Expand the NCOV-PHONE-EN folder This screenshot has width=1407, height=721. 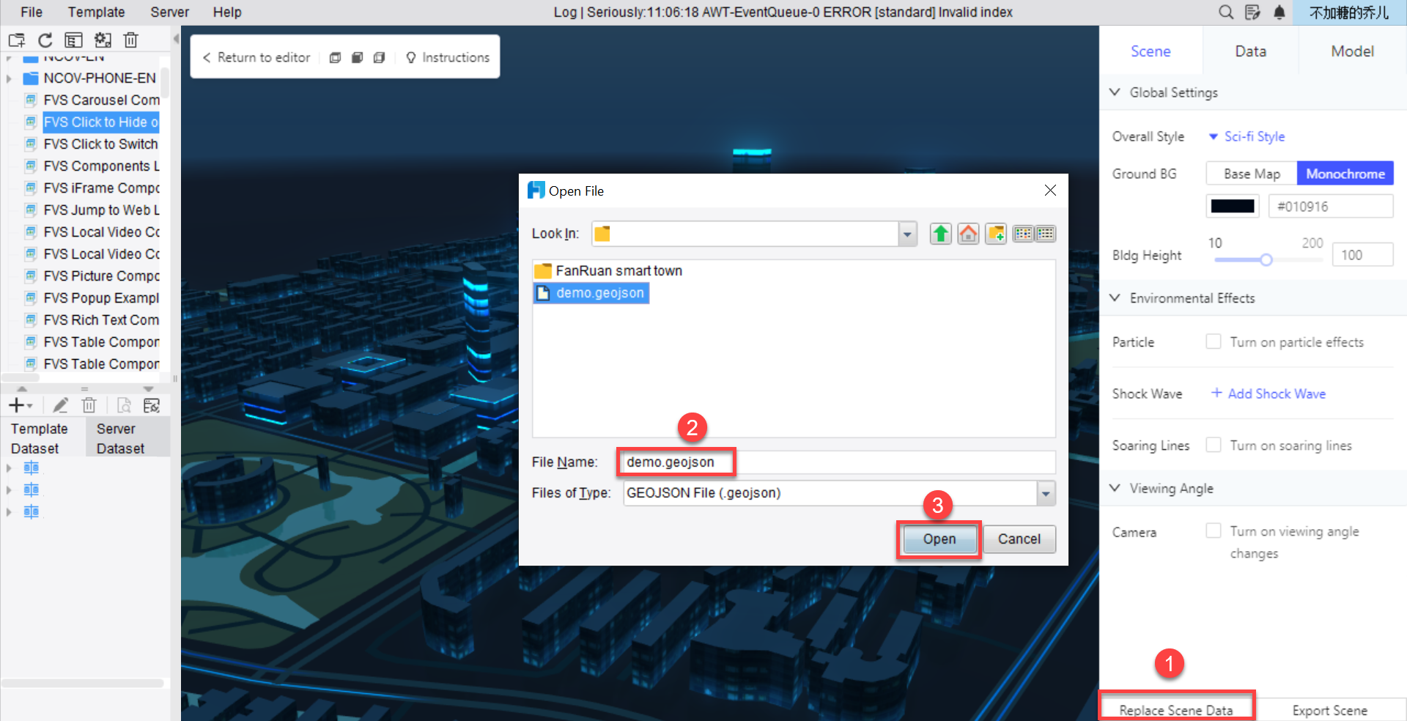(7, 78)
